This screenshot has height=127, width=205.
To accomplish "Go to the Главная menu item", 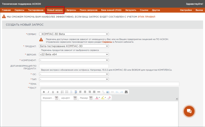I will [6, 10].
